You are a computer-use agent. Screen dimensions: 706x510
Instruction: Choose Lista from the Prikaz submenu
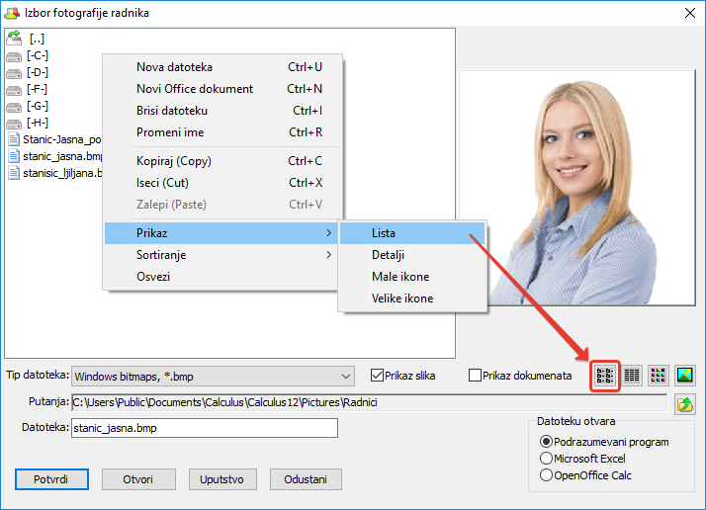pyautogui.click(x=384, y=233)
